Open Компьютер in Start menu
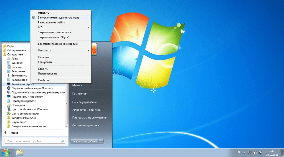The height and width of the screenshot is (157, 284). tap(79, 93)
